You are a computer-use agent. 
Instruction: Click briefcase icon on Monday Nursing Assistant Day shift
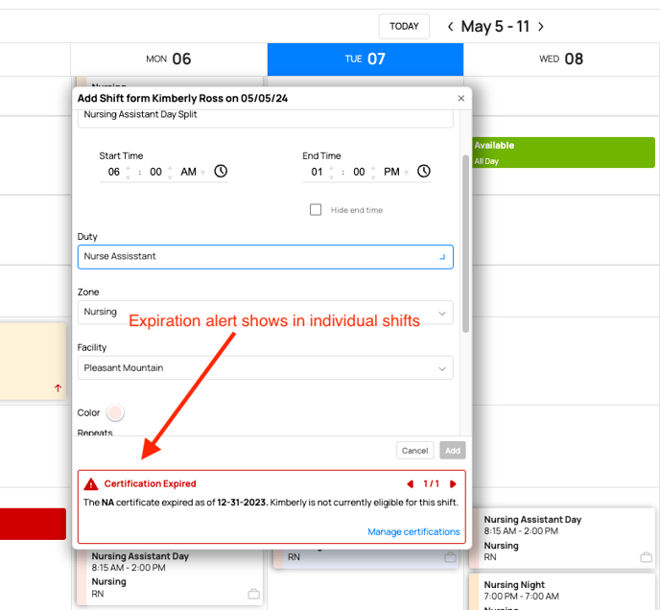tap(253, 594)
